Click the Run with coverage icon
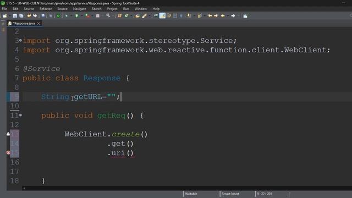 (87, 16)
